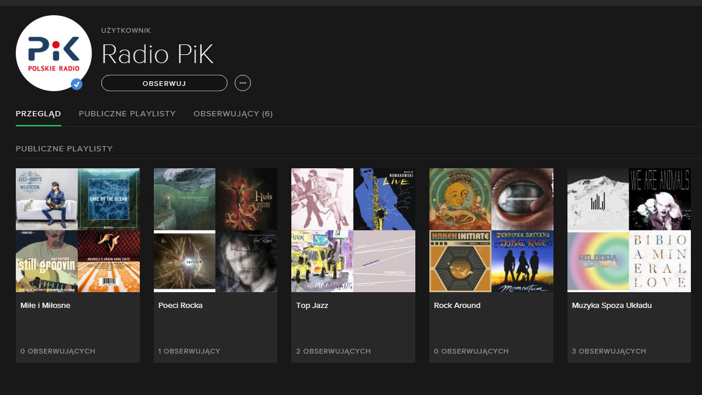
Task: Click the verified checkmark badge
Action: pos(77,85)
